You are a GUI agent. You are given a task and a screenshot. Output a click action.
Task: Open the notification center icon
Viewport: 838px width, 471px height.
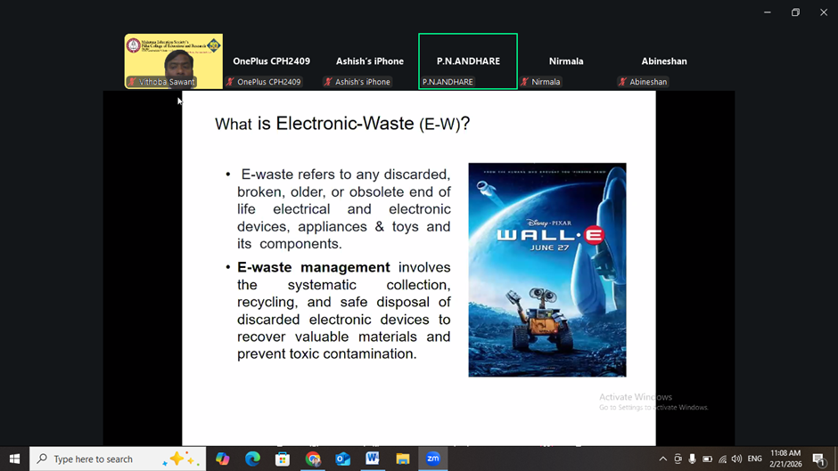click(x=818, y=459)
